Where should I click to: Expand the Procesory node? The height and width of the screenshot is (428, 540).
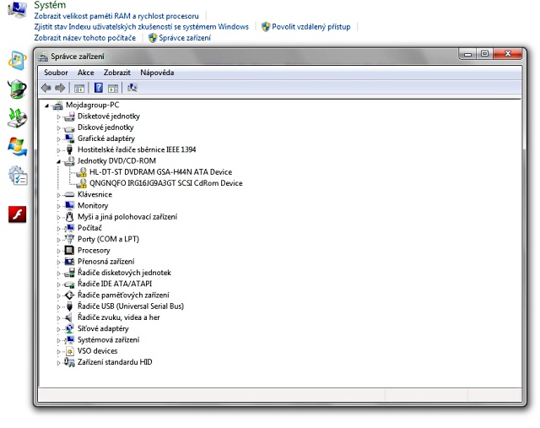coord(58,251)
